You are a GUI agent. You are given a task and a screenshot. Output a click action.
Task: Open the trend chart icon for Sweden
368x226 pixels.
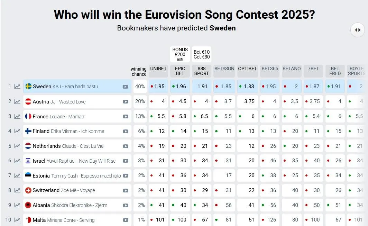coord(17,87)
